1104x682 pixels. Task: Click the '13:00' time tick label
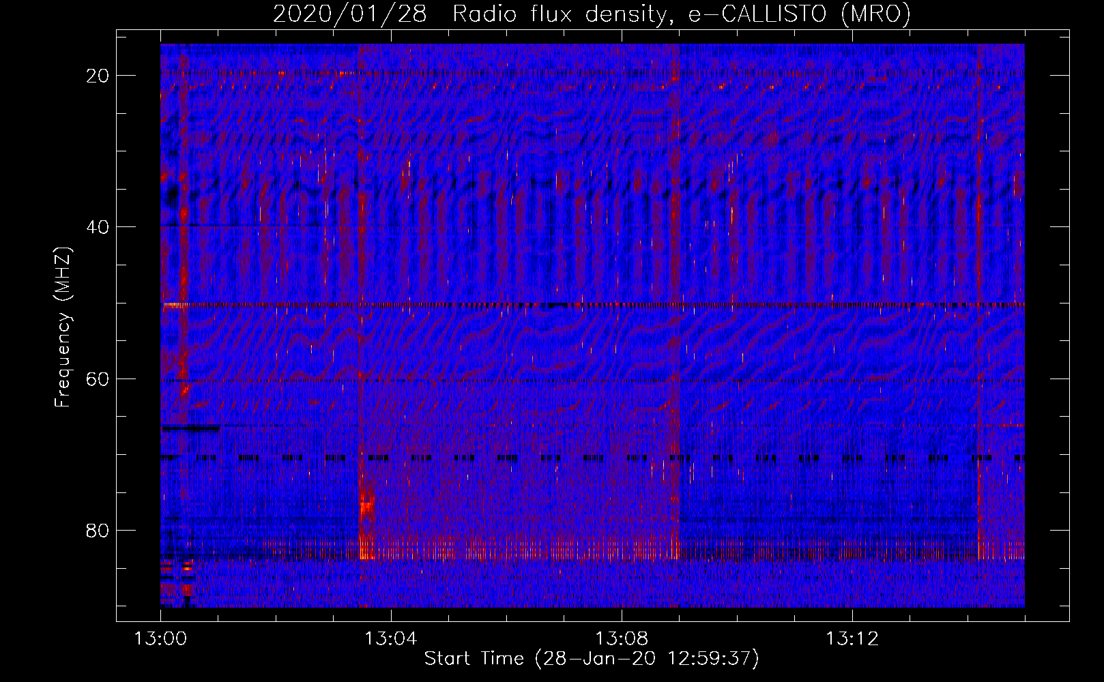point(160,639)
